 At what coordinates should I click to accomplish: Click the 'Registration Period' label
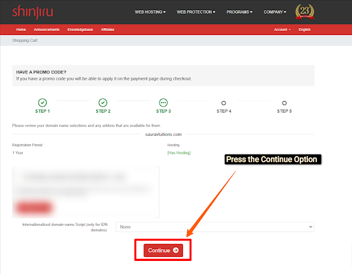27,145
